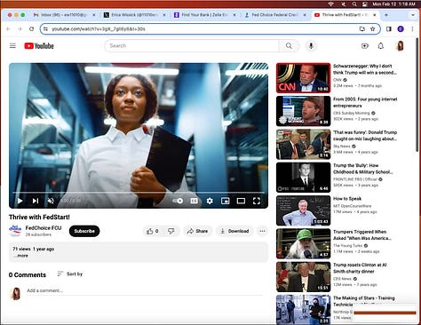Viewport: 421px width, 325px height.
Task: Open macOS Control Center in the menu bar
Action: point(365,4)
